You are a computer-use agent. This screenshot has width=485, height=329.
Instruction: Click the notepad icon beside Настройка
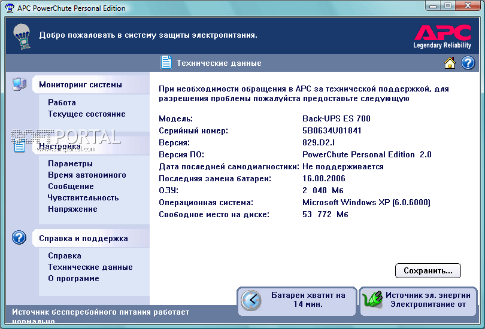point(19,145)
